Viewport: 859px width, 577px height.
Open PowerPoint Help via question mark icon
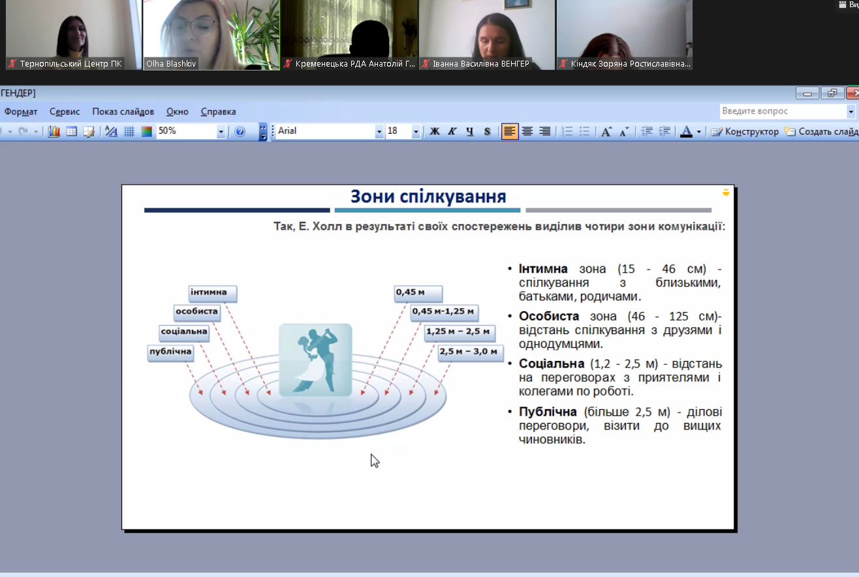click(x=240, y=131)
